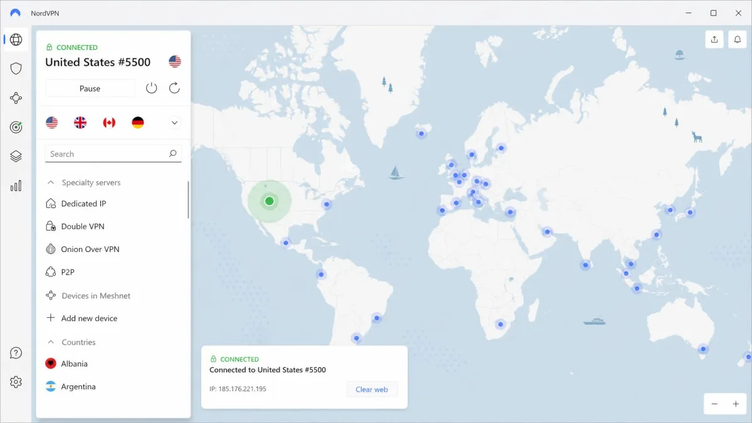Click Add new device label
752x423 pixels.
90,318
